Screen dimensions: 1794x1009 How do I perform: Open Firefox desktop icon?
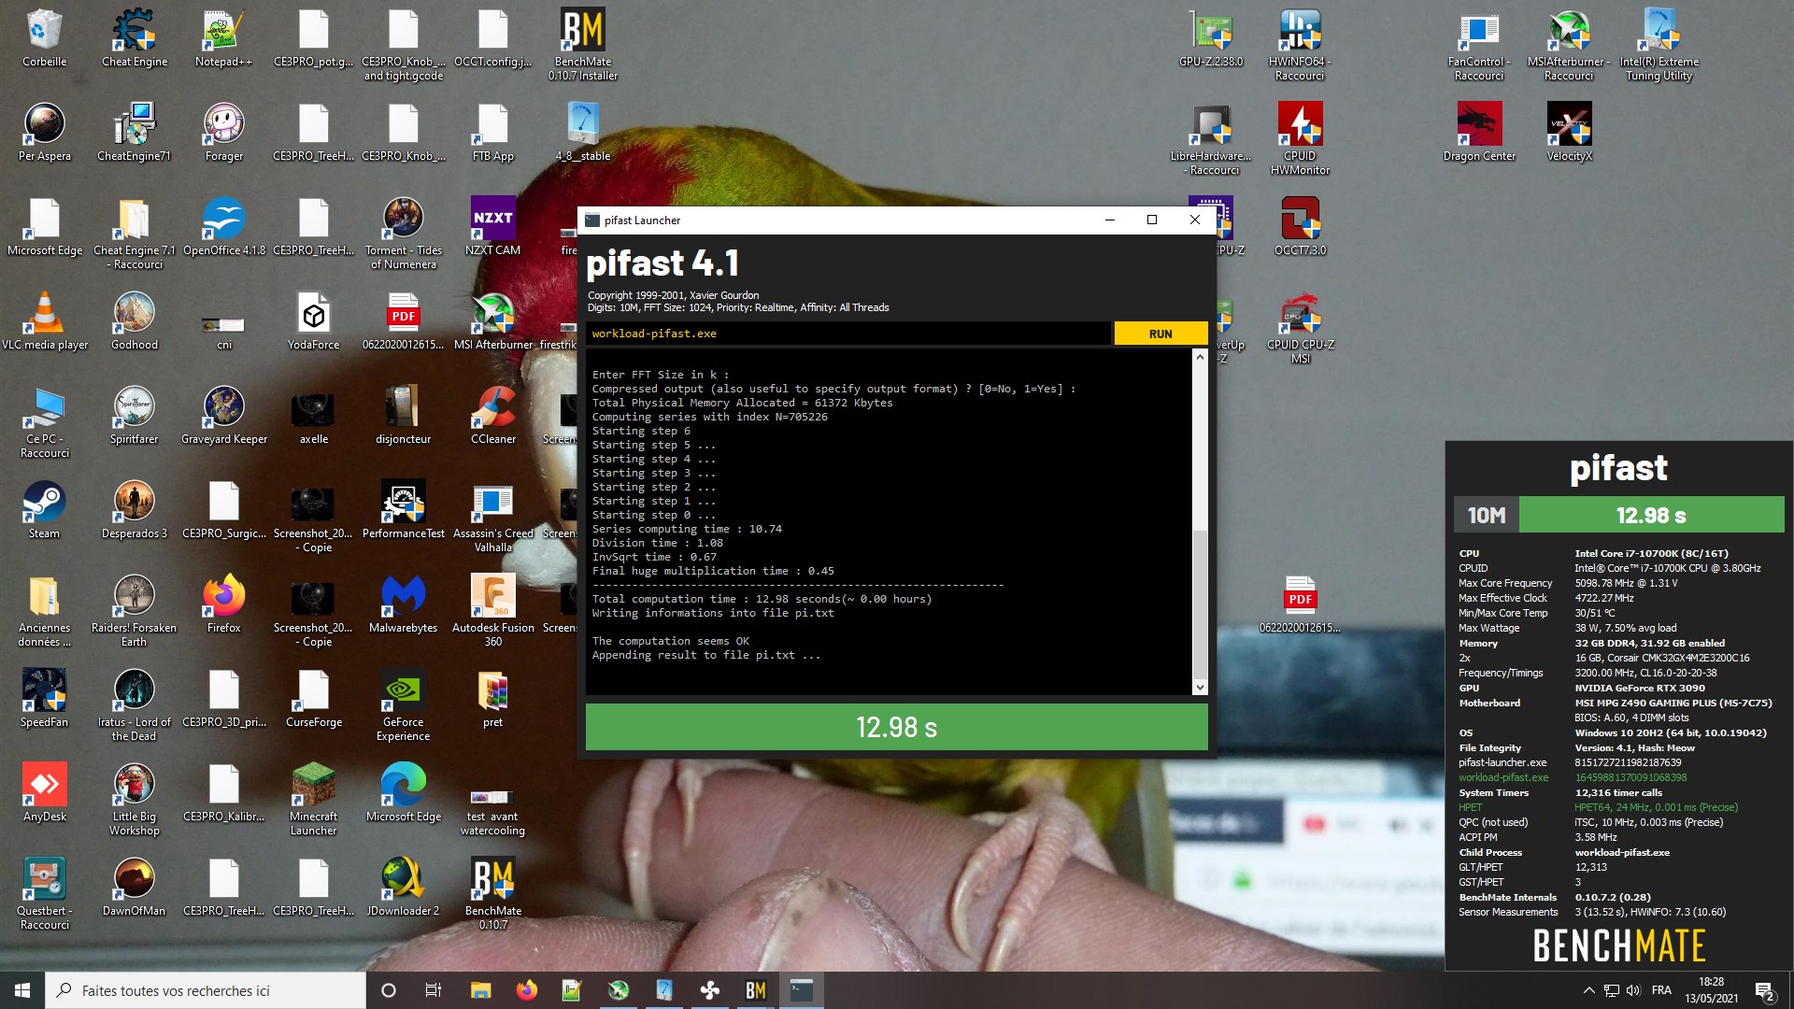pos(223,604)
